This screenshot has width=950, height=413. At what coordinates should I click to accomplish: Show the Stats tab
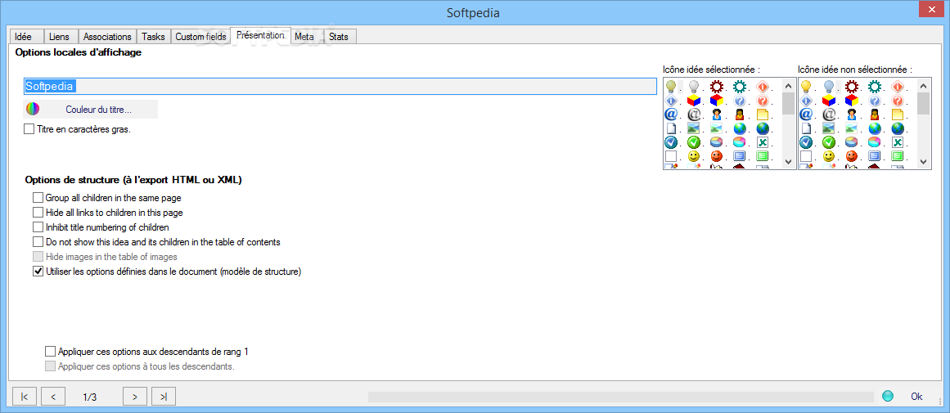[x=339, y=36]
